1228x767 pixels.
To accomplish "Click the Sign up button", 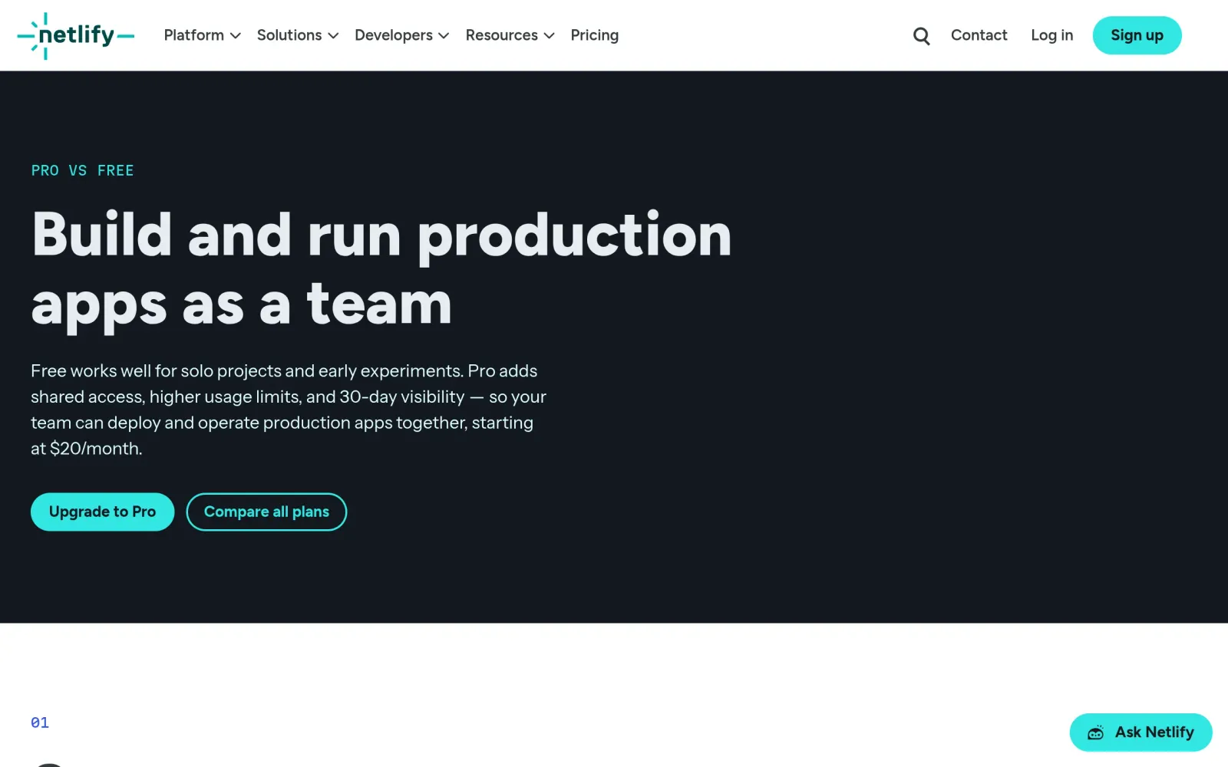I will coord(1137,35).
